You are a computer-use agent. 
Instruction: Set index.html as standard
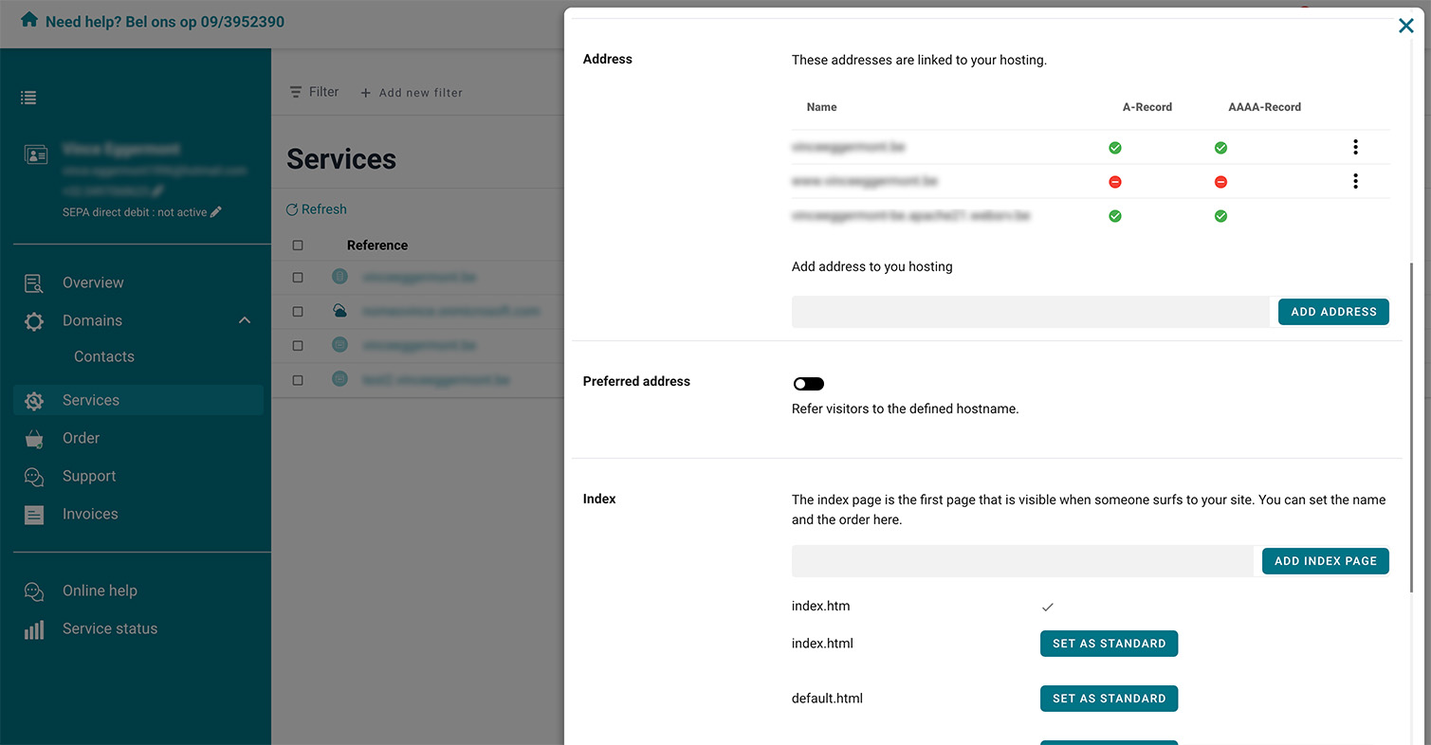point(1109,644)
